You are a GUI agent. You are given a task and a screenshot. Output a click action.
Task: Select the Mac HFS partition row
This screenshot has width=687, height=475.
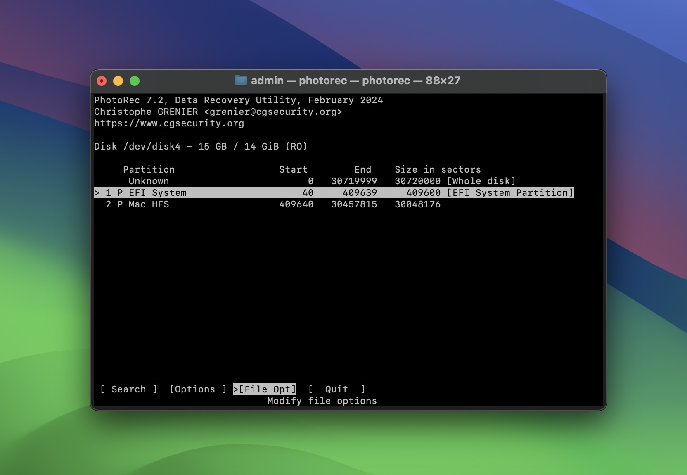click(x=268, y=204)
